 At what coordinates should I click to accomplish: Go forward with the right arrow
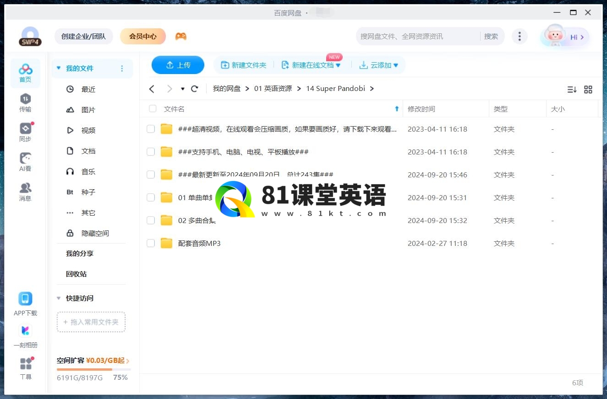coord(170,89)
